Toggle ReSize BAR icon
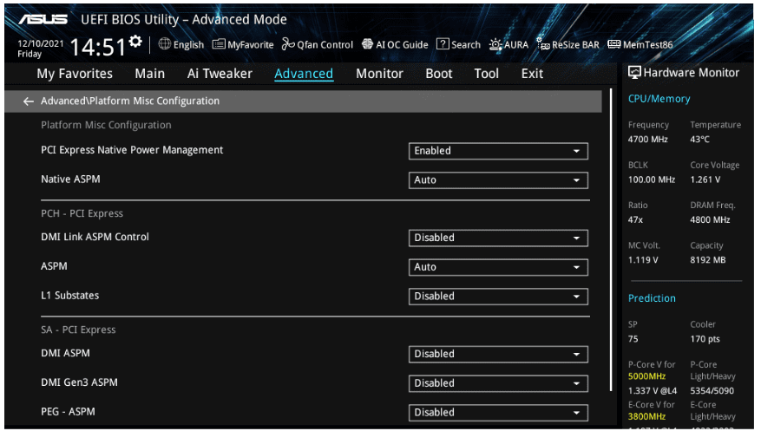Viewport: 761px width, 431px height. pyautogui.click(x=542, y=44)
